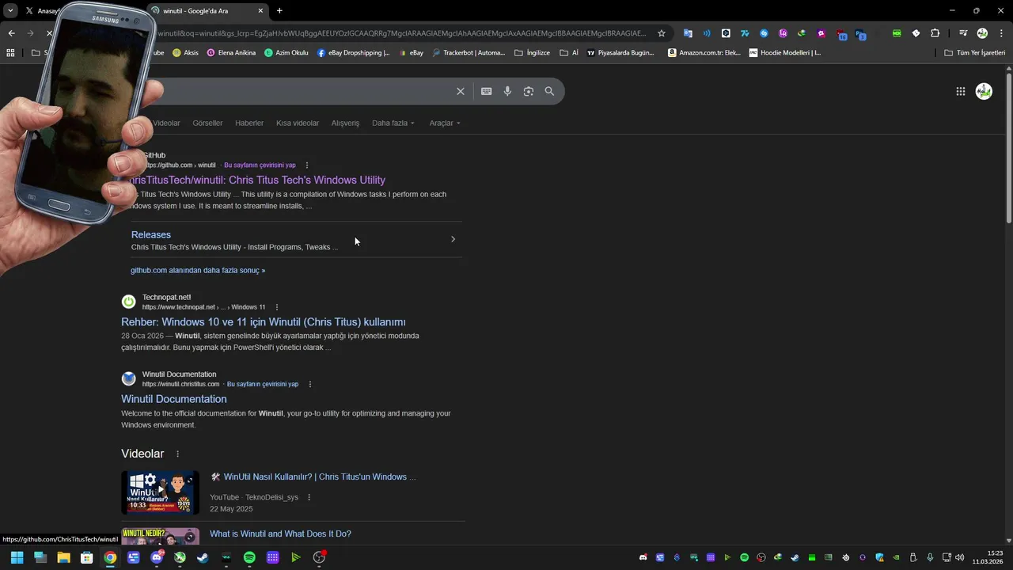The height and width of the screenshot is (570, 1013).
Task: Go back with the browser back arrow
Action: pyautogui.click(x=11, y=33)
